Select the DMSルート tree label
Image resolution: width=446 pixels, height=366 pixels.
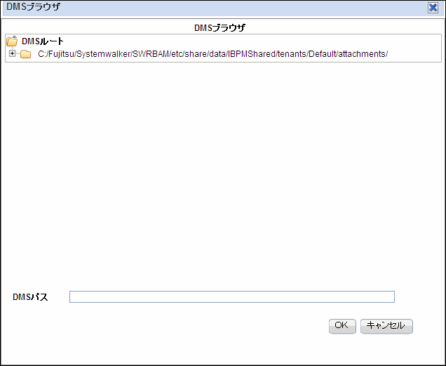[43, 41]
